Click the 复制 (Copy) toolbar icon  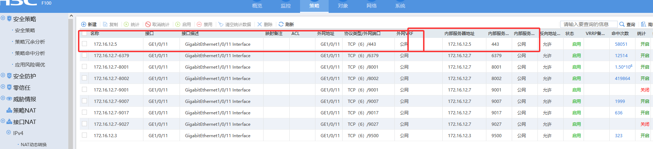click(105, 24)
